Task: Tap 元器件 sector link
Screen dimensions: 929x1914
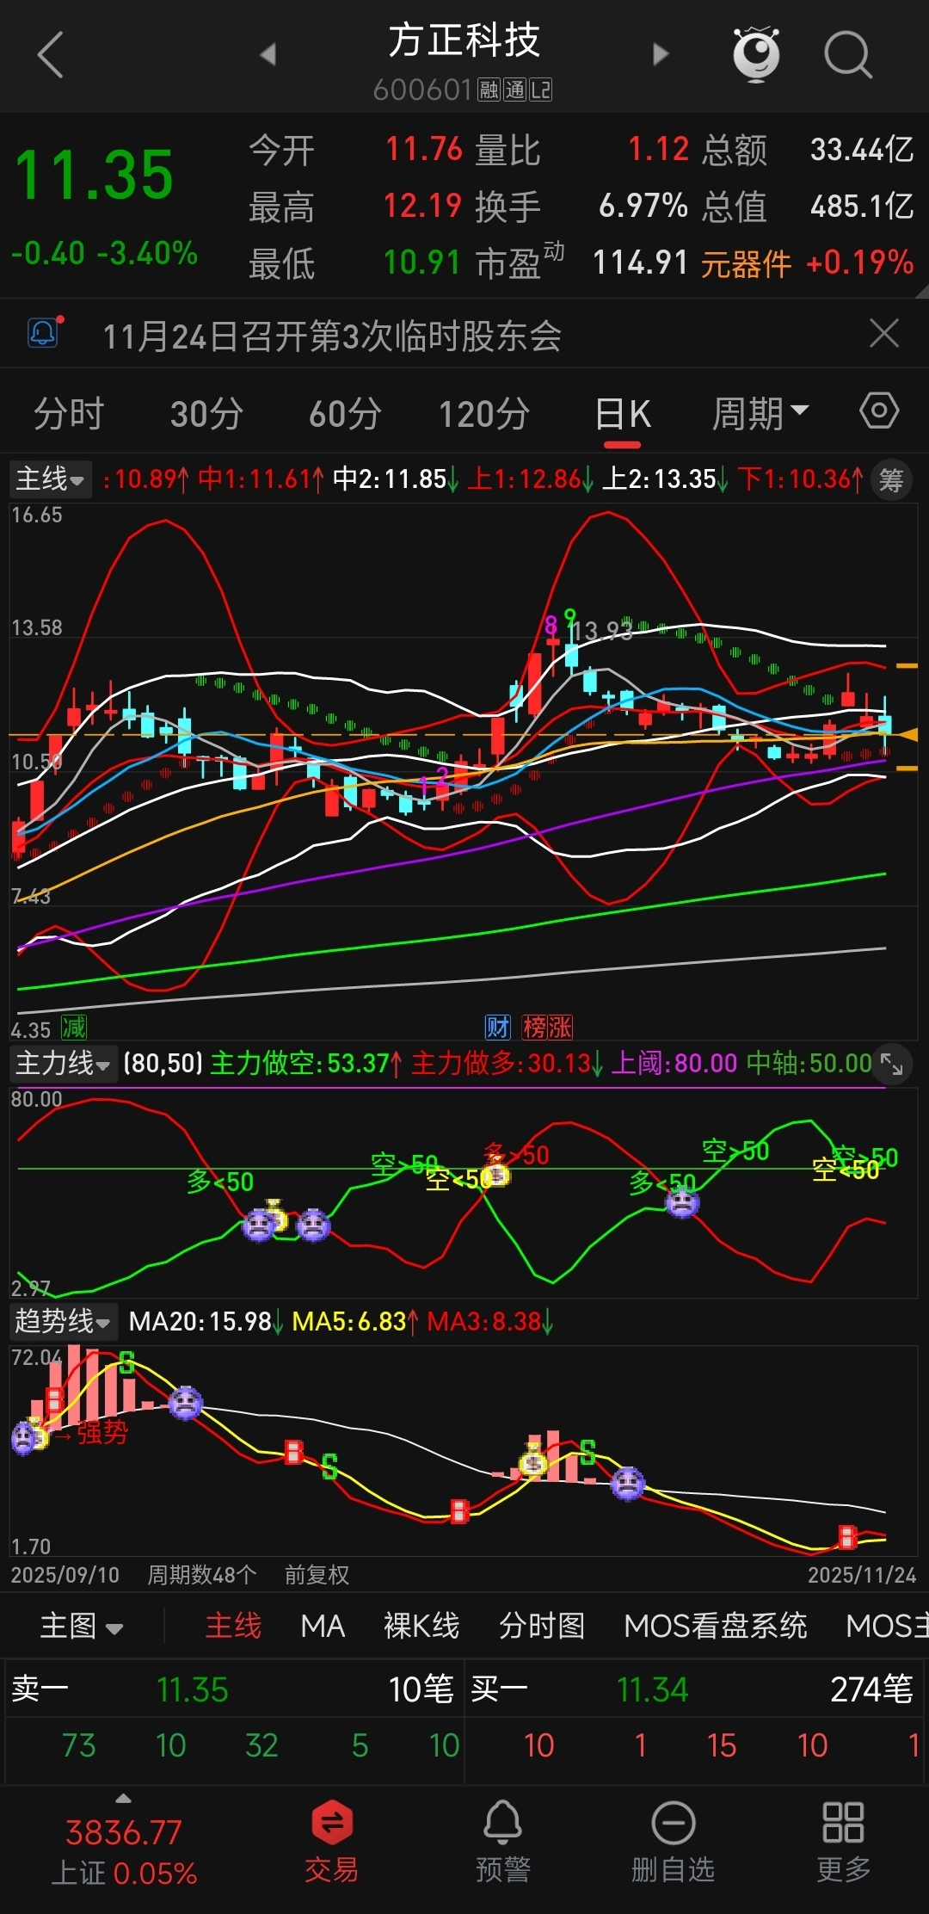Action: [746, 263]
